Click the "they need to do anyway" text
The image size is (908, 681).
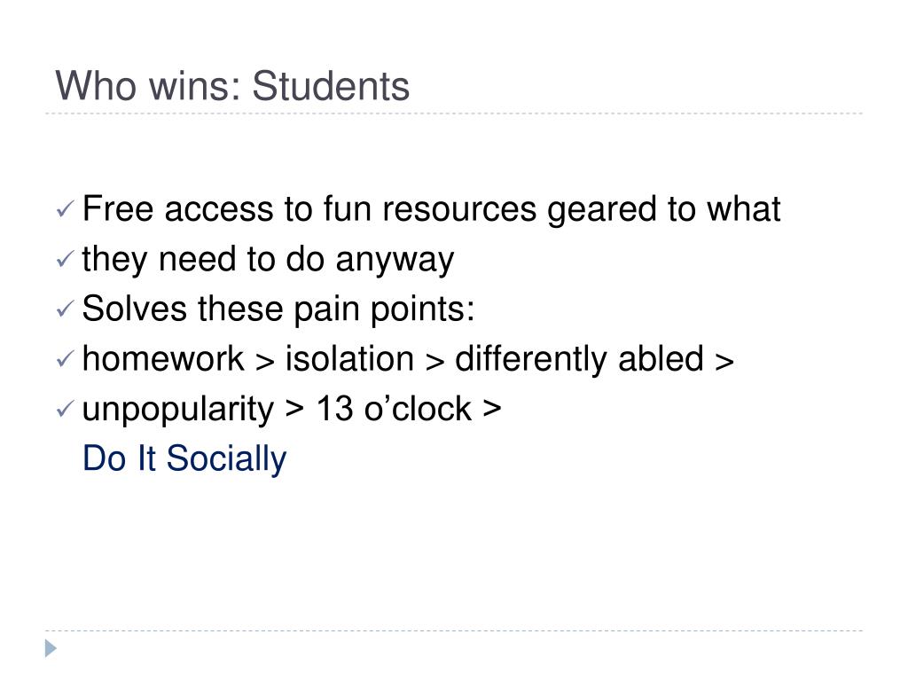tap(268, 258)
